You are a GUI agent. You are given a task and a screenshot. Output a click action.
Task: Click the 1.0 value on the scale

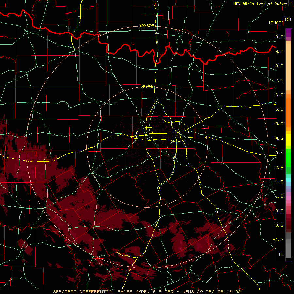279,196
